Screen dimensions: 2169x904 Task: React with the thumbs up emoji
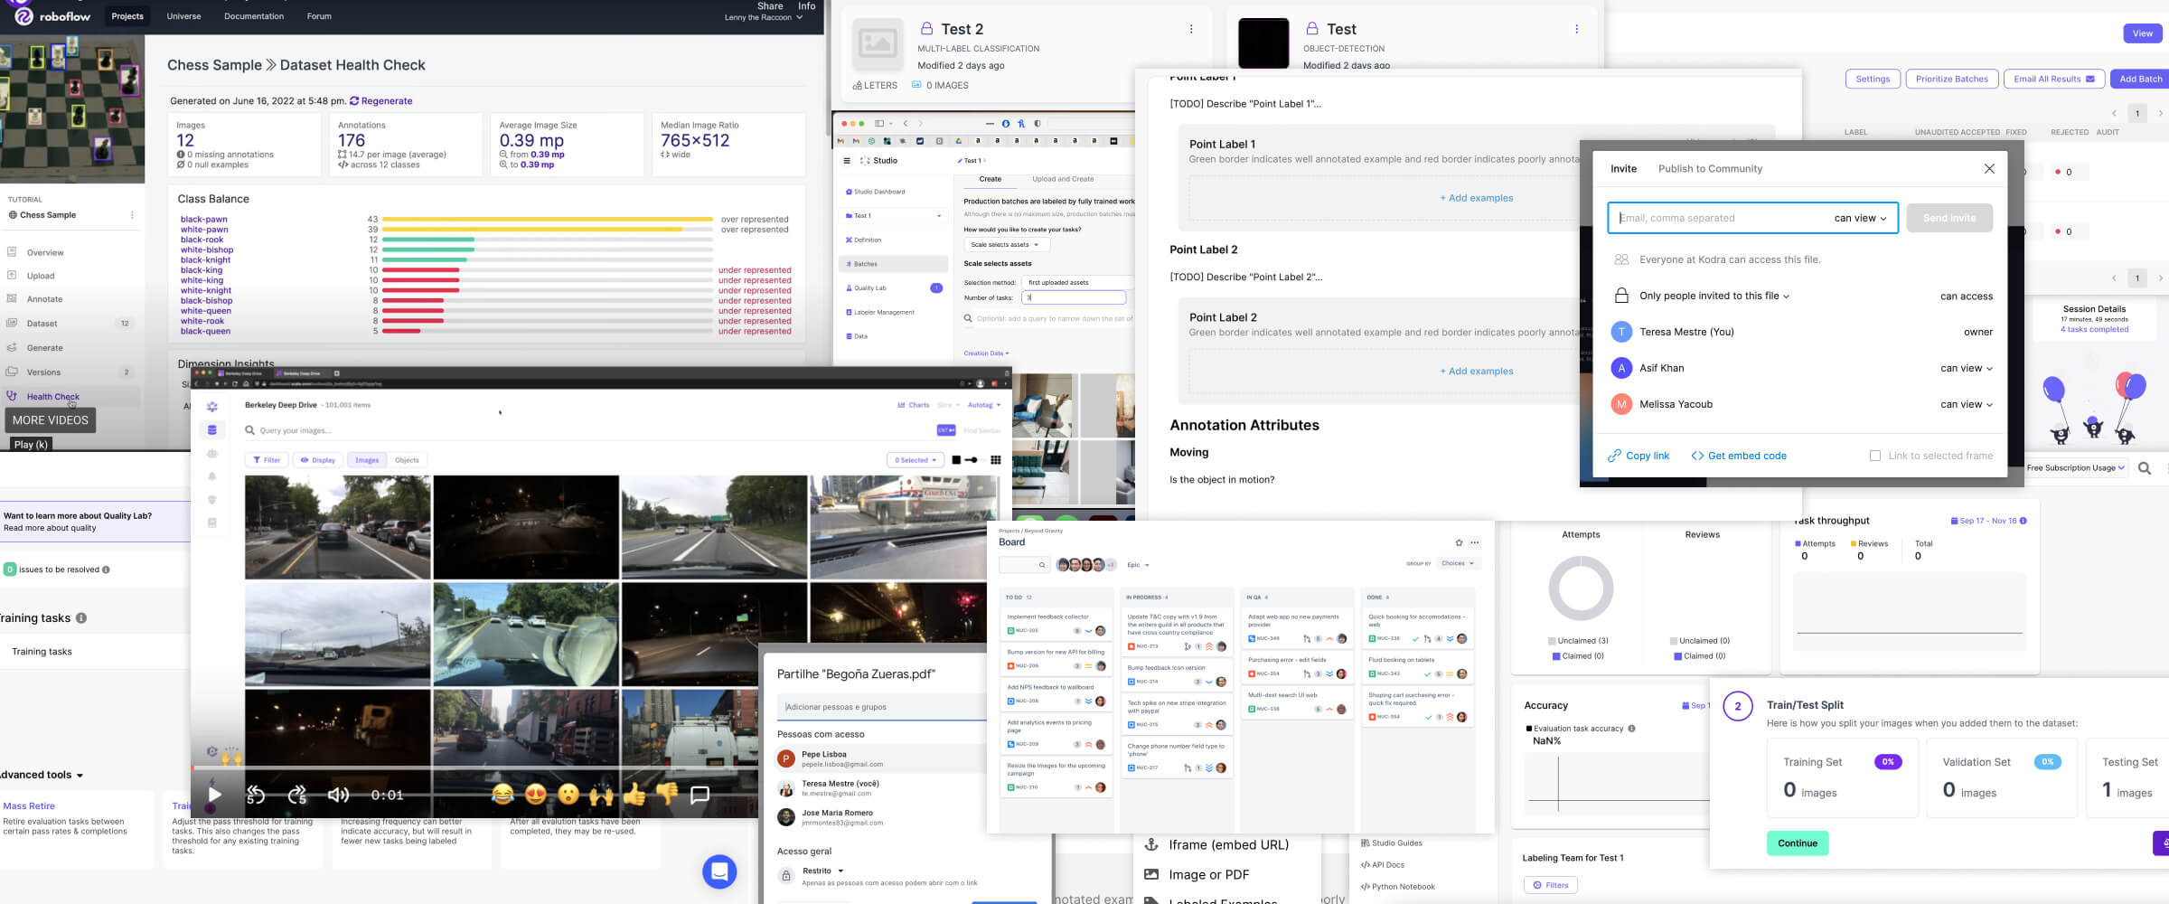point(634,795)
